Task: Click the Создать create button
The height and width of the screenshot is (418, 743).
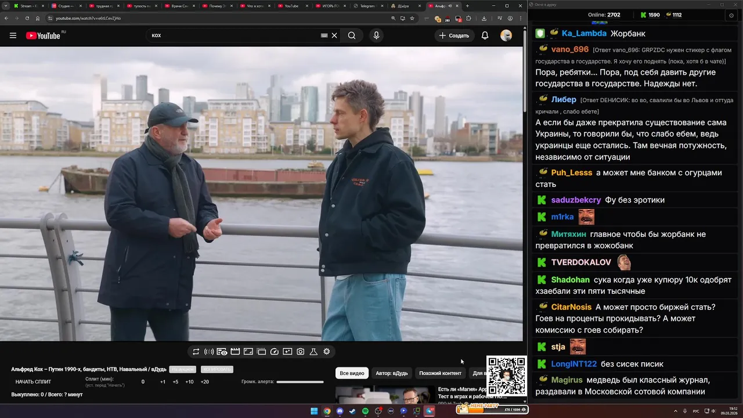Action: [x=454, y=35]
